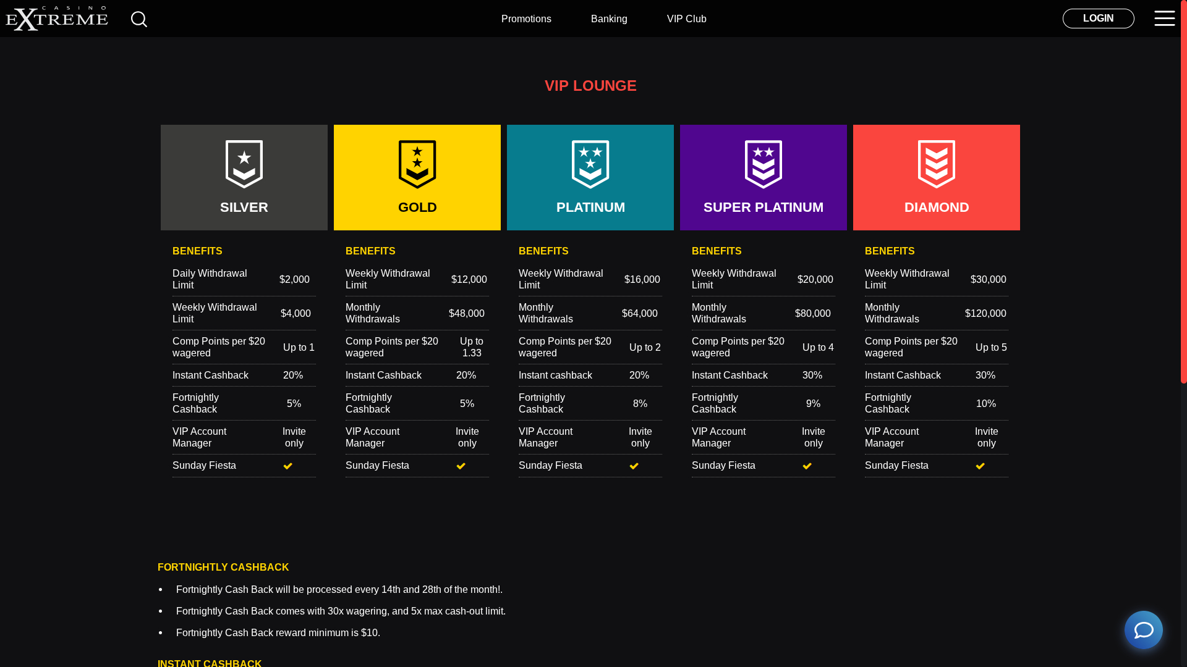Toggle Sunday Fiesta checkmark under Silver
Viewport: 1187px width, 667px height.
pos(287,466)
